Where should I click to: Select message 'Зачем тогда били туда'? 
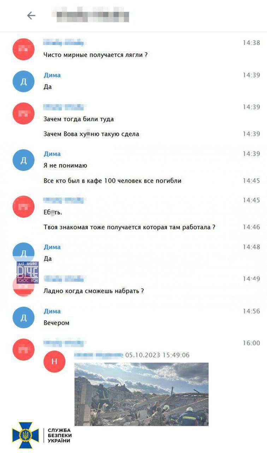tap(78, 119)
